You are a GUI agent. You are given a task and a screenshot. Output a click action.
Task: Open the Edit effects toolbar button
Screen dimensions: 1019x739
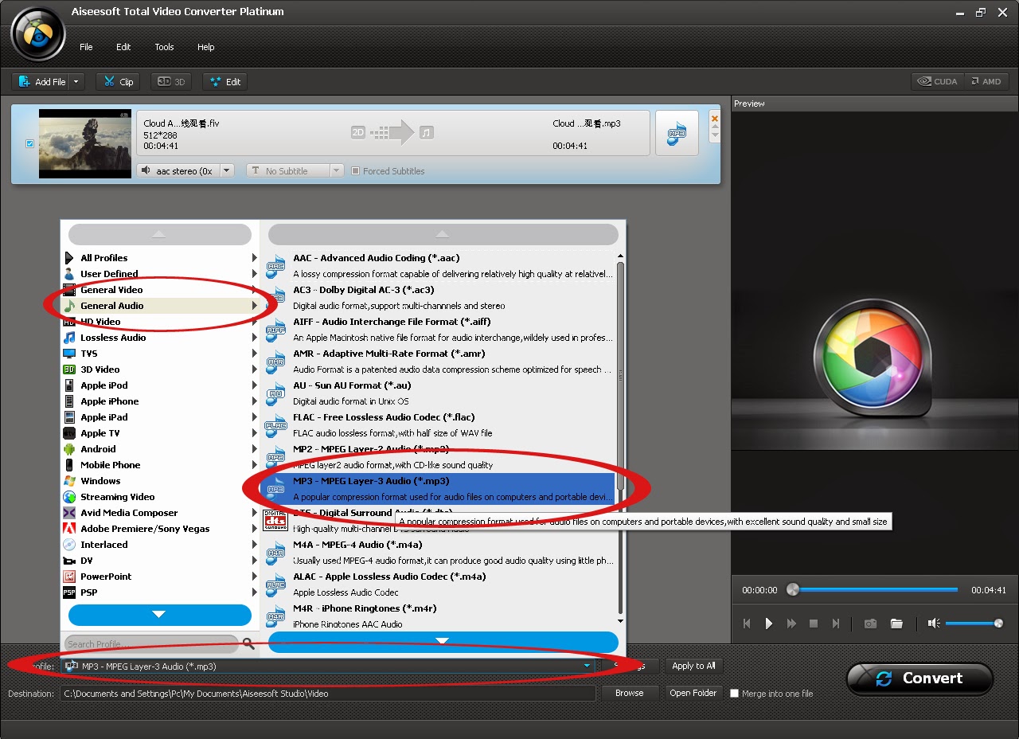click(x=224, y=81)
